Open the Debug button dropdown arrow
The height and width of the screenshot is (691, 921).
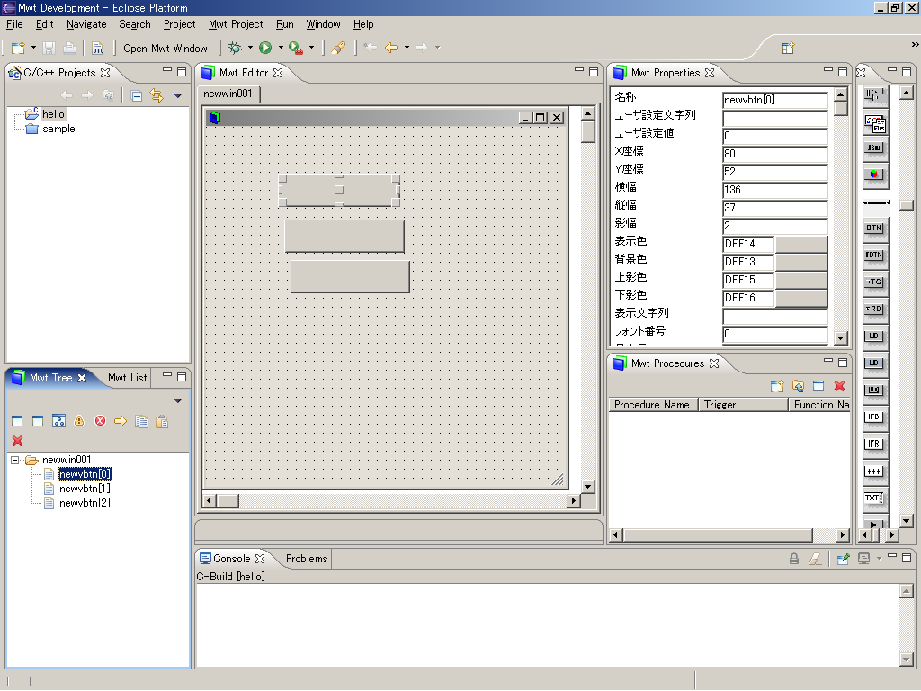point(250,48)
